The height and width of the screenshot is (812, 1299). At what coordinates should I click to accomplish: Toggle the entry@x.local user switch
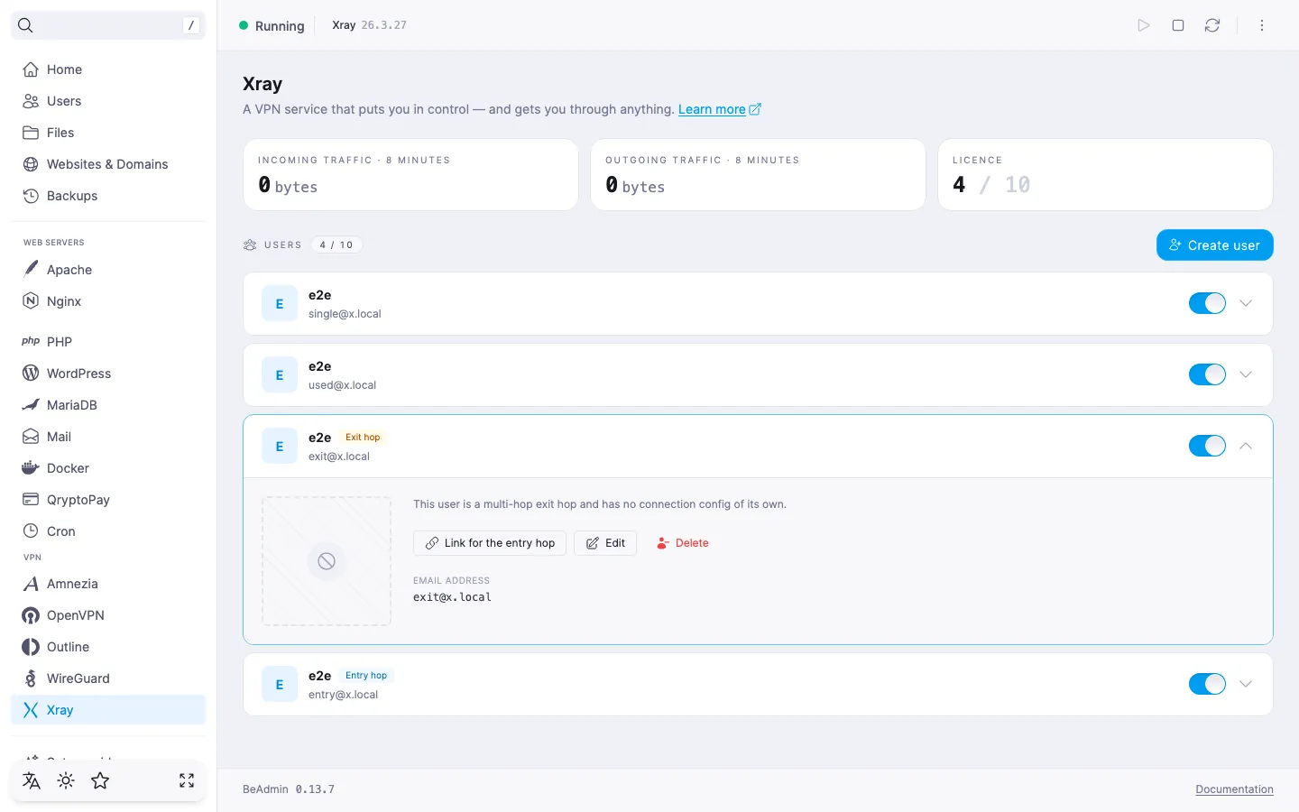(x=1207, y=684)
